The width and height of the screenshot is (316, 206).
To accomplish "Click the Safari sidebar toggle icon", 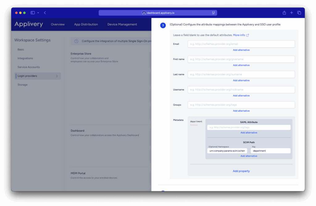I will pos(33,13).
